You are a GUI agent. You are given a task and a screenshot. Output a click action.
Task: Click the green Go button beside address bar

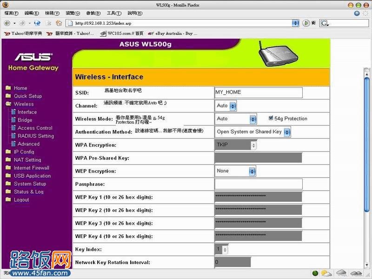tap(306, 23)
